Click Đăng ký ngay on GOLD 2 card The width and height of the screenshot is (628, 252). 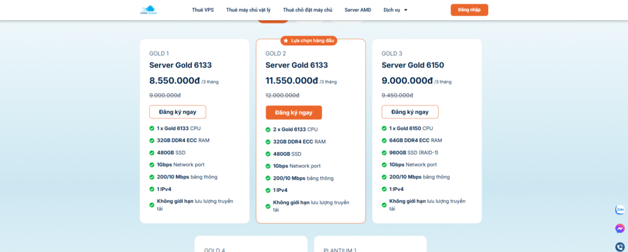(294, 113)
